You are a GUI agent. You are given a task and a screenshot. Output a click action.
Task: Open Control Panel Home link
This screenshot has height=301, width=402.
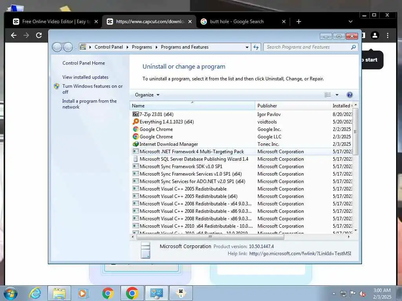[x=84, y=63]
